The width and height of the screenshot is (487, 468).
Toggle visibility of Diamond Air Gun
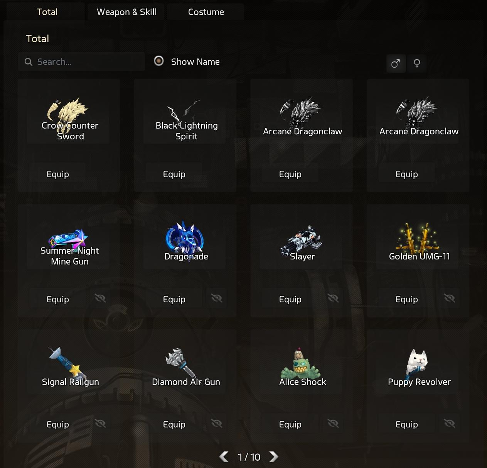pyautogui.click(x=217, y=424)
